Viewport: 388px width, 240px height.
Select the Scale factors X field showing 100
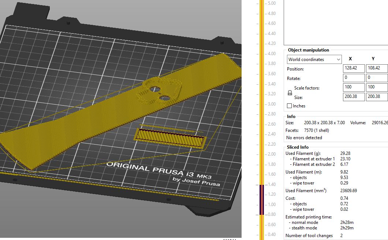[353, 87]
